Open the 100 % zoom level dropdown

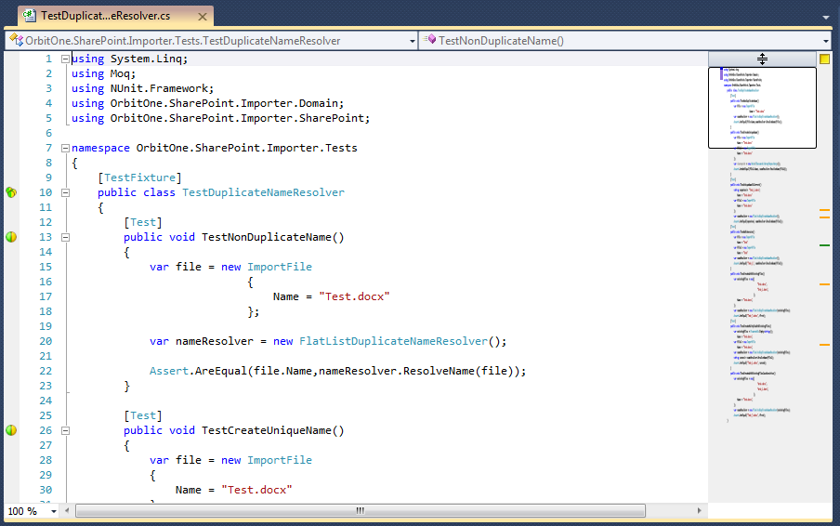click(54, 511)
